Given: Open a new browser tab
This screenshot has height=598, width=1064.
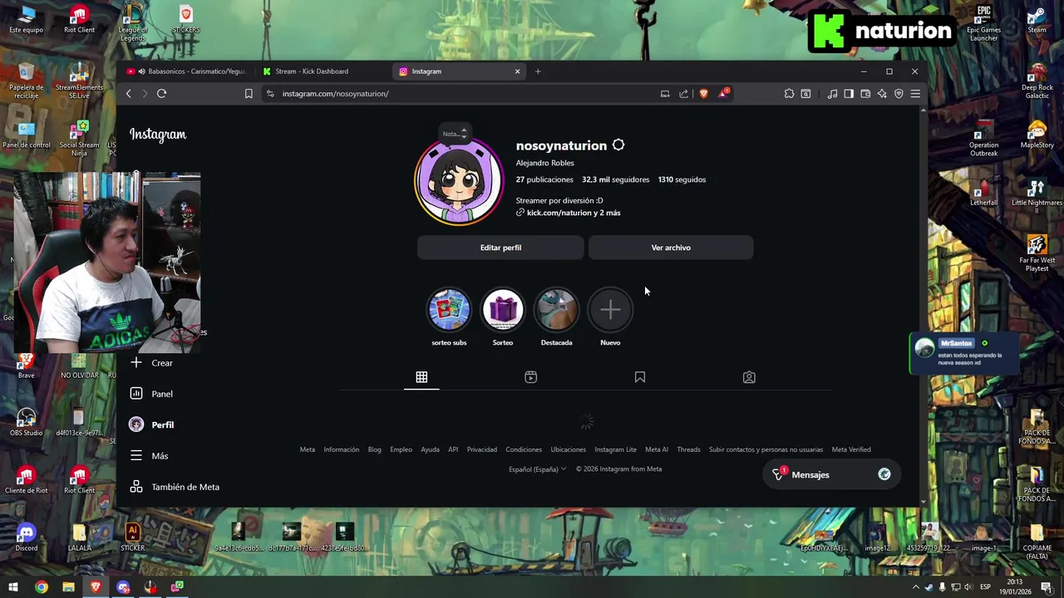Looking at the screenshot, I should (538, 71).
